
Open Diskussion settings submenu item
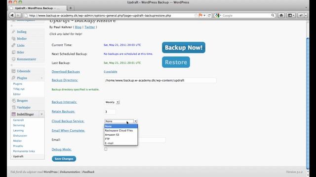click(20, 136)
